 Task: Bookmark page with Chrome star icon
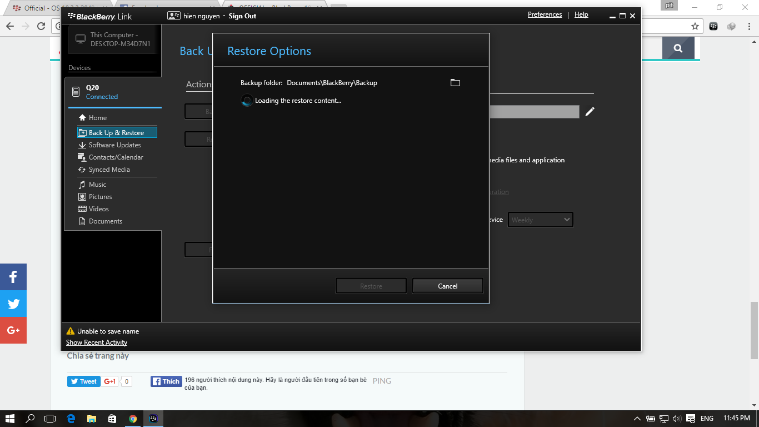coord(695,26)
